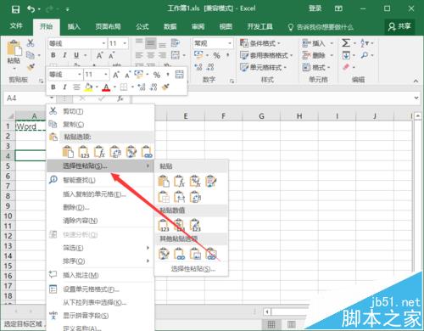The width and height of the screenshot is (424, 331).
Task: Click Formulas & Number Formatting icon in submenu
Action: click(195, 182)
